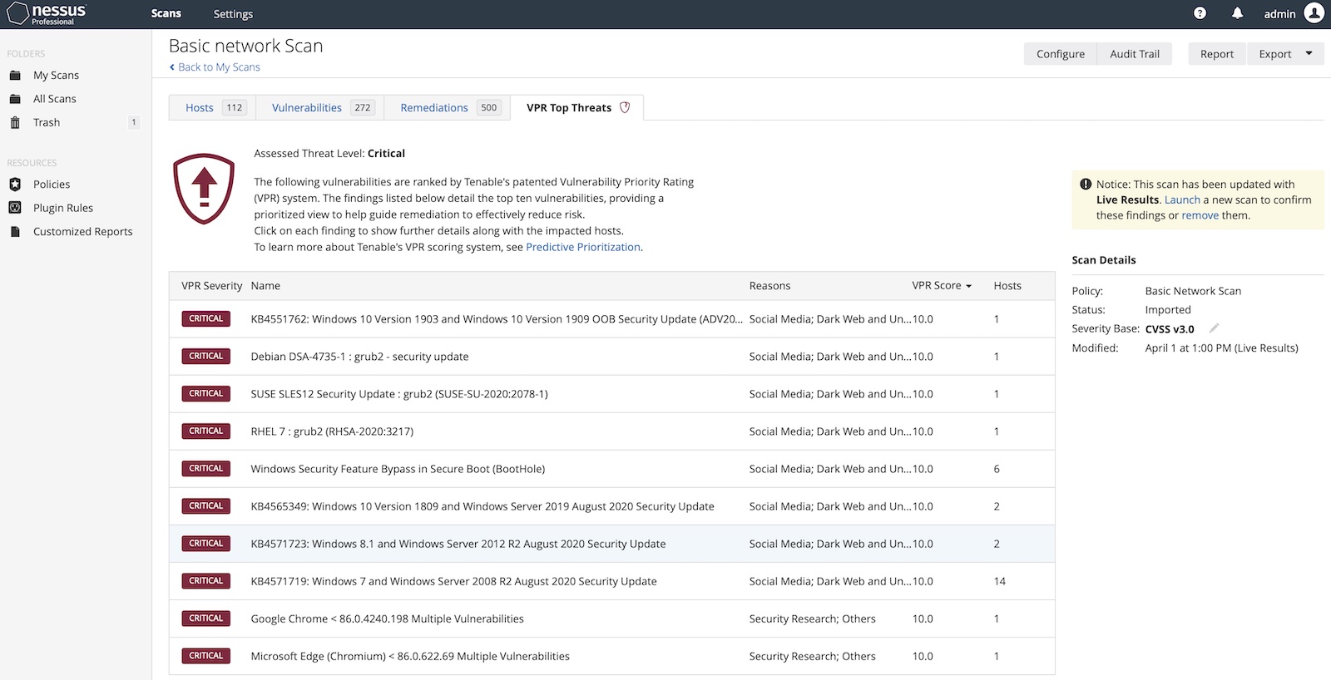Open the Audit Trail
This screenshot has width=1331, height=680.
[x=1134, y=54]
